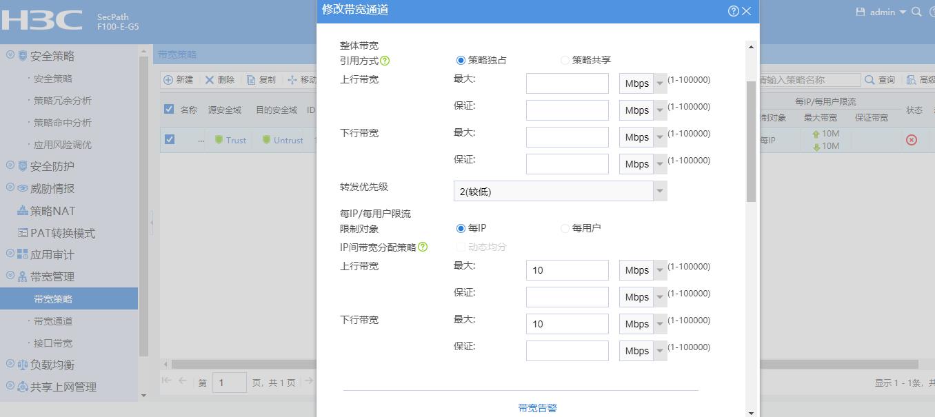Image resolution: width=935 pixels, height=417 pixels.
Task: Open the 接口带宽 sidebar item
Action: click(x=53, y=343)
